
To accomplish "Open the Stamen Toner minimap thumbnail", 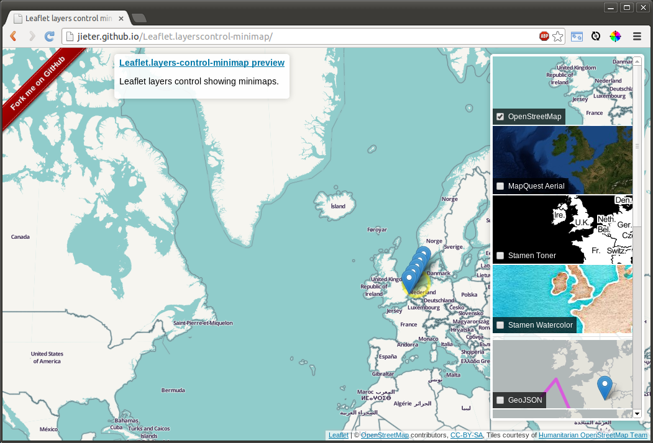I will coord(562,223).
